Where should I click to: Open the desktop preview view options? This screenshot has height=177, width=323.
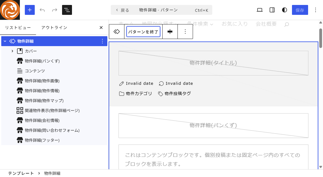(x=260, y=10)
